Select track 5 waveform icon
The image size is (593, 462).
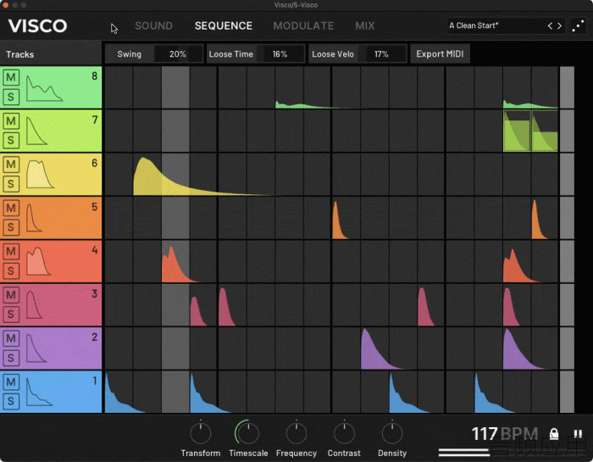pyautogui.click(x=34, y=218)
